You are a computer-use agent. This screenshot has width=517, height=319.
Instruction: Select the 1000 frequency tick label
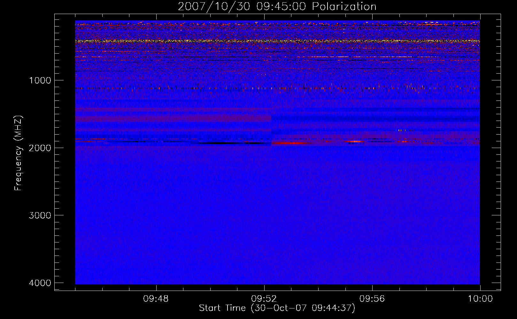pyautogui.click(x=40, y=80)
